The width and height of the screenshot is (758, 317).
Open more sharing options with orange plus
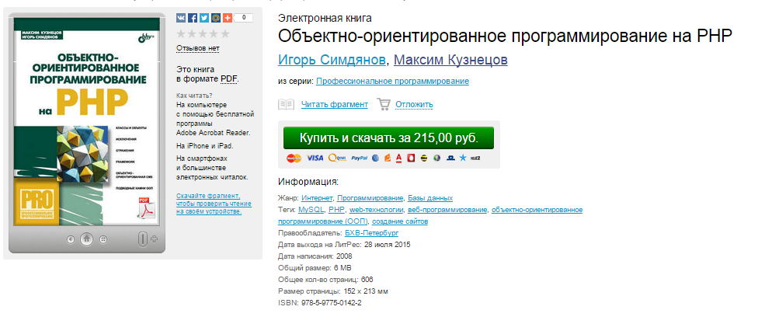click(228, 18)
